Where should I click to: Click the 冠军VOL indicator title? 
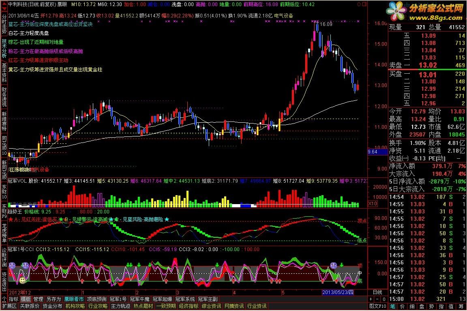pos(17,181)
